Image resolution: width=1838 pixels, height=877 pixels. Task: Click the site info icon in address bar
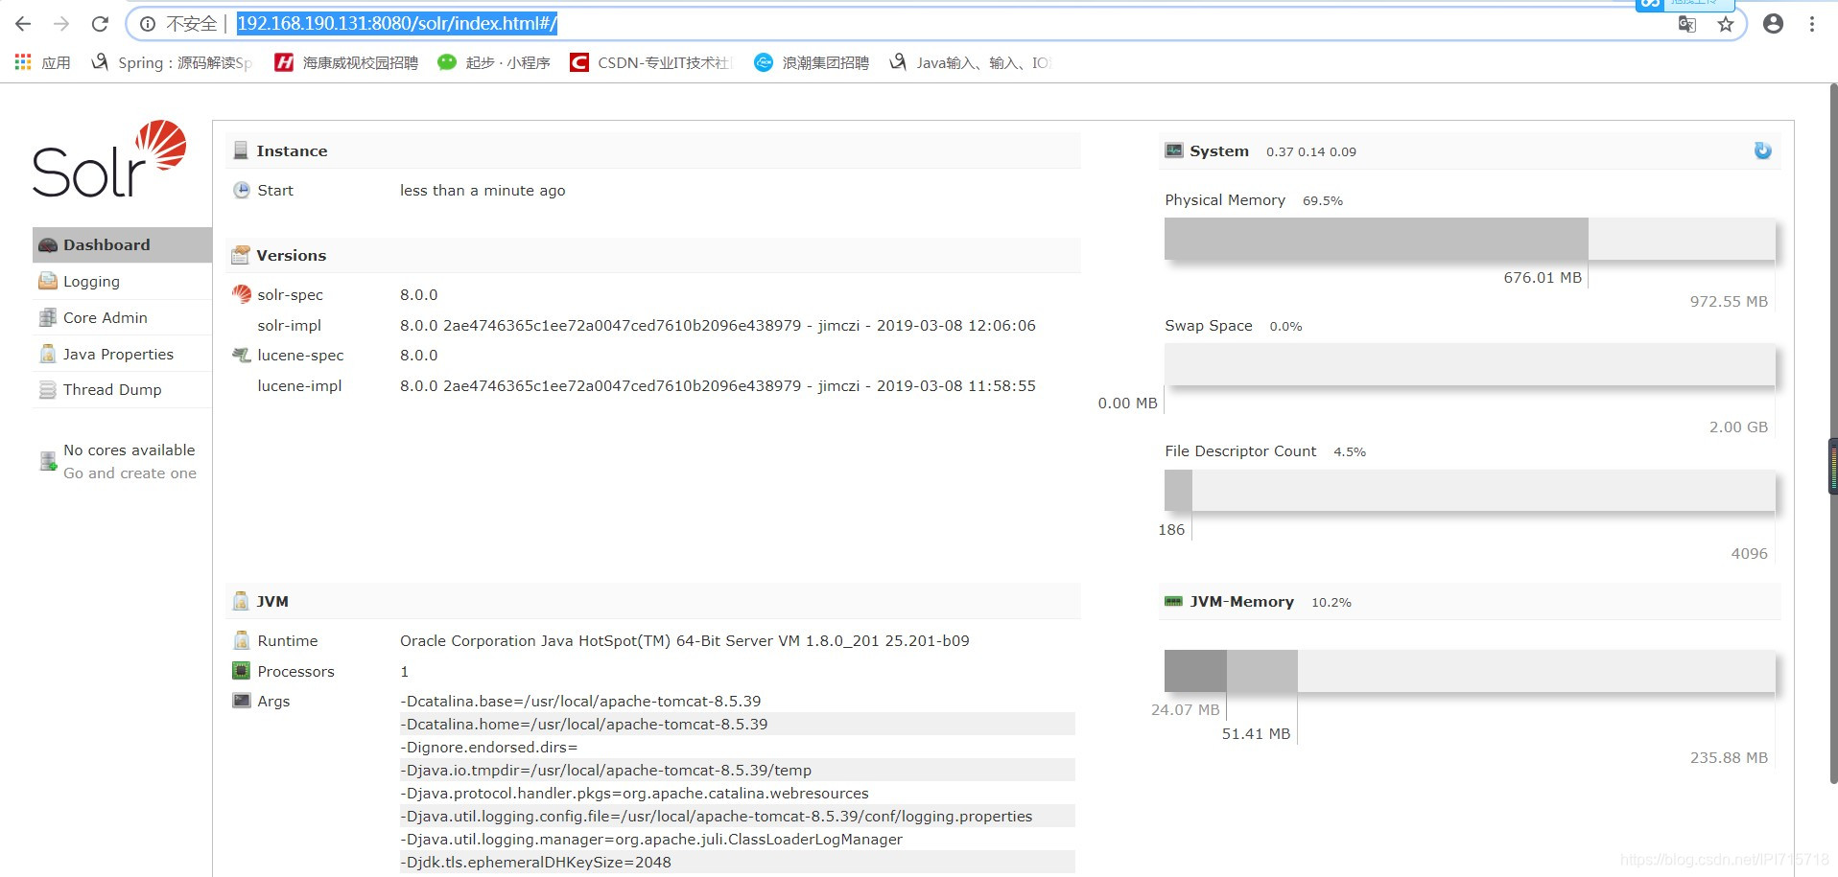click(x=148, y=24)
